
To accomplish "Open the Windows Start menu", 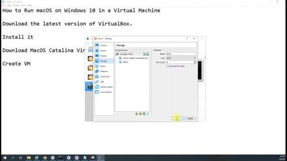I will tap(5, 158).
